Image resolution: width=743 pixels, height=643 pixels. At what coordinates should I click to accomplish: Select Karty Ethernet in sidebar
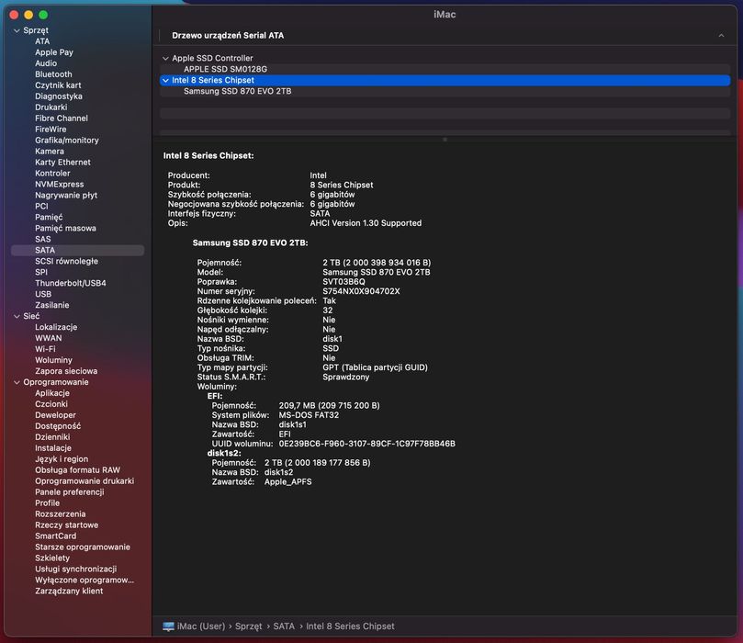(x=62, y=162)
